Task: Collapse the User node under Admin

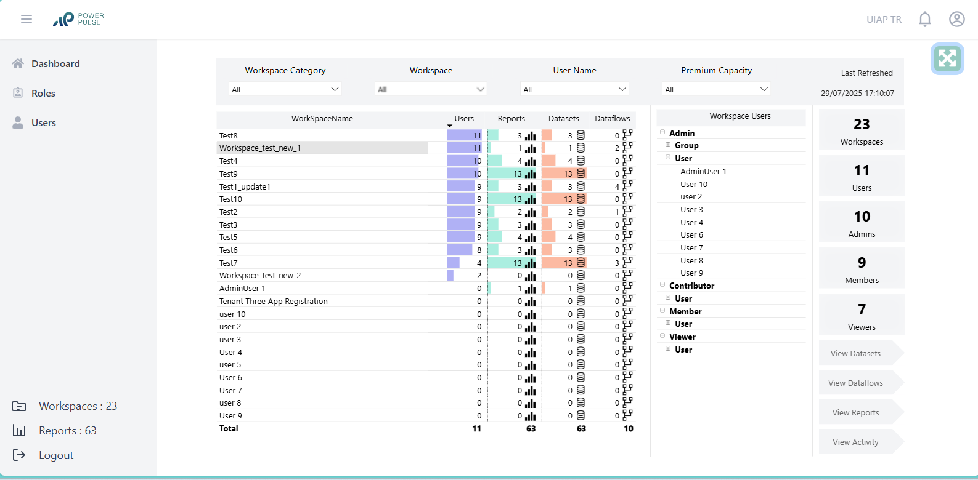Action: tap(668, 158)
